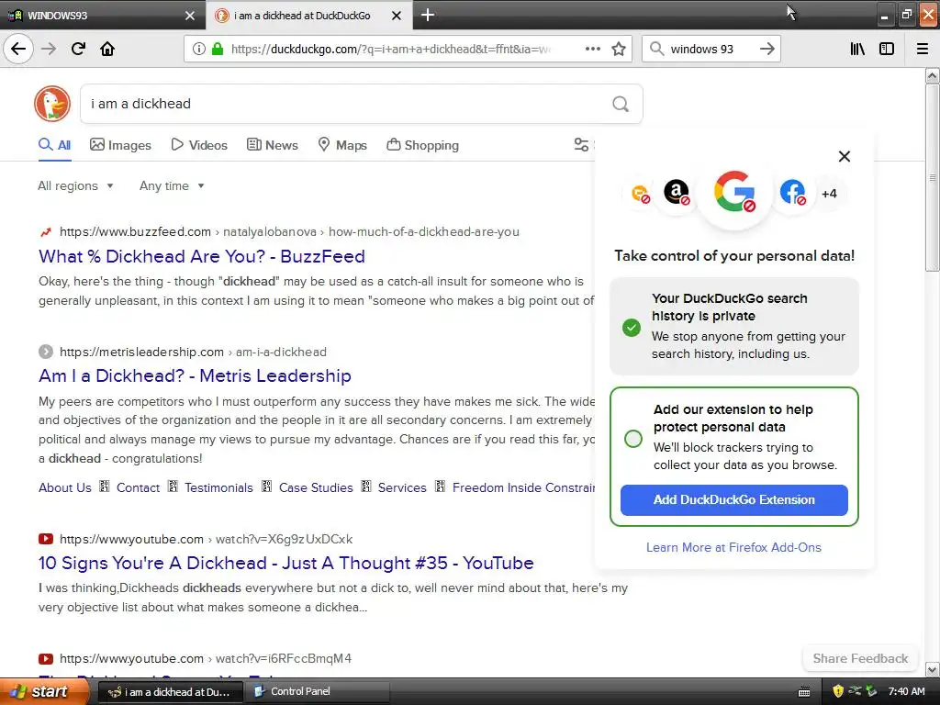Open the Library bookshelf icon
Image resolution: width=940 pixels, height=705 pixels.
[x=857, y=49]
